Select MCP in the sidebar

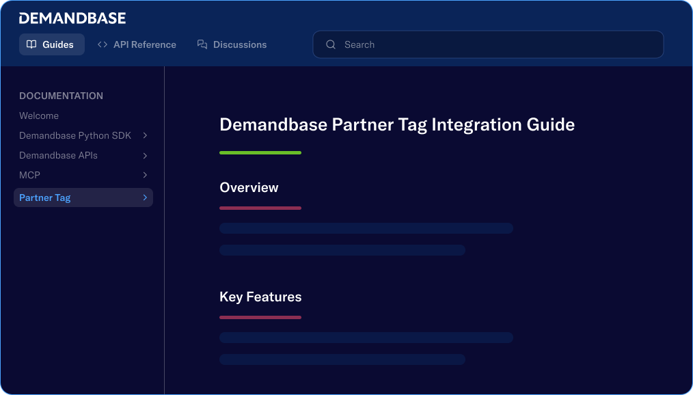pos(29,175)
